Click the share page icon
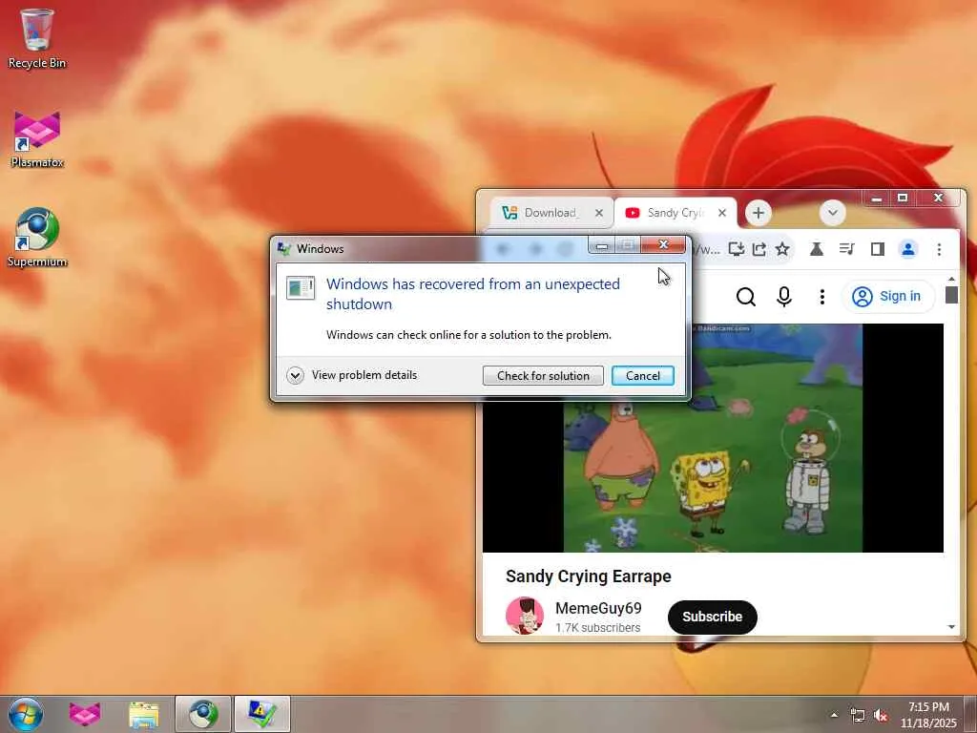The height and width of the screenshot is (733, 977). 759,249
